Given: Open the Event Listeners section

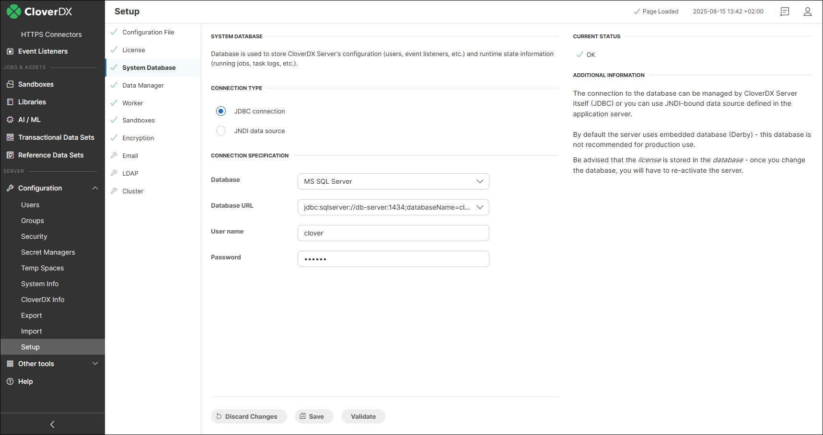Looking at the screenshot, I should [x=43, y=51].
